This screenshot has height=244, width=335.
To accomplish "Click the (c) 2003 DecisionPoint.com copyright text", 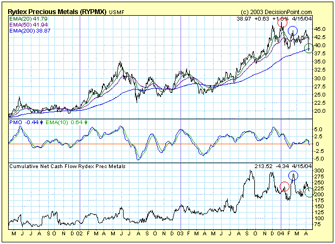I will point(276,12).
